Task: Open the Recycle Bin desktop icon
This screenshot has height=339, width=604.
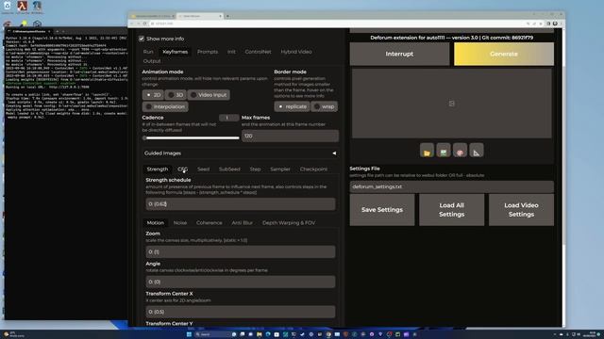Action: 8,7
